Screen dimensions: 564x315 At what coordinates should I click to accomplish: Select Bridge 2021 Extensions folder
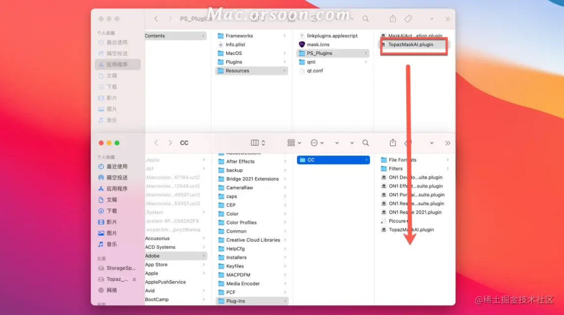(252, 179)
